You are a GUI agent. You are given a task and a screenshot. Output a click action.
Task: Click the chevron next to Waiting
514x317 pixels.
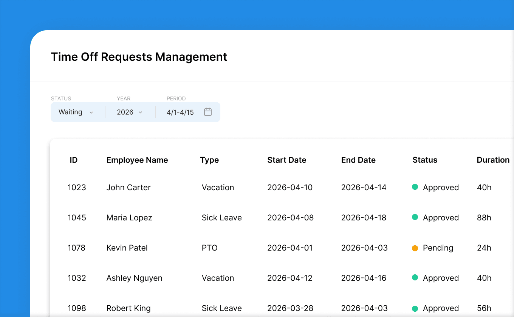91,112
